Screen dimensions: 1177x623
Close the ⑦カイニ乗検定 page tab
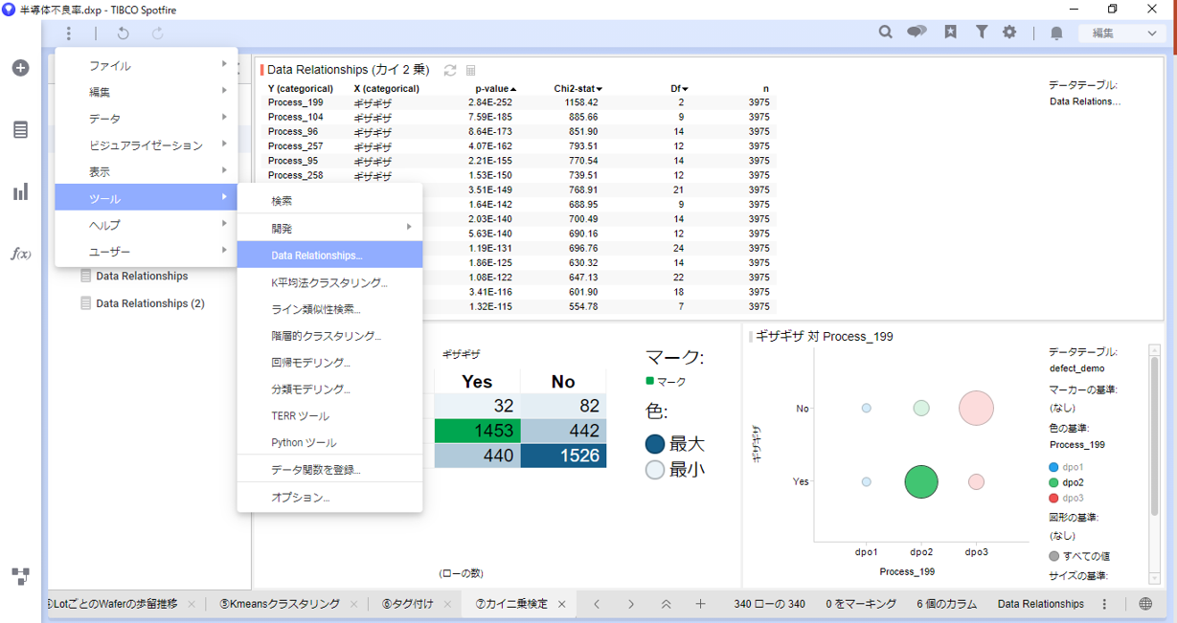[562, 604]
